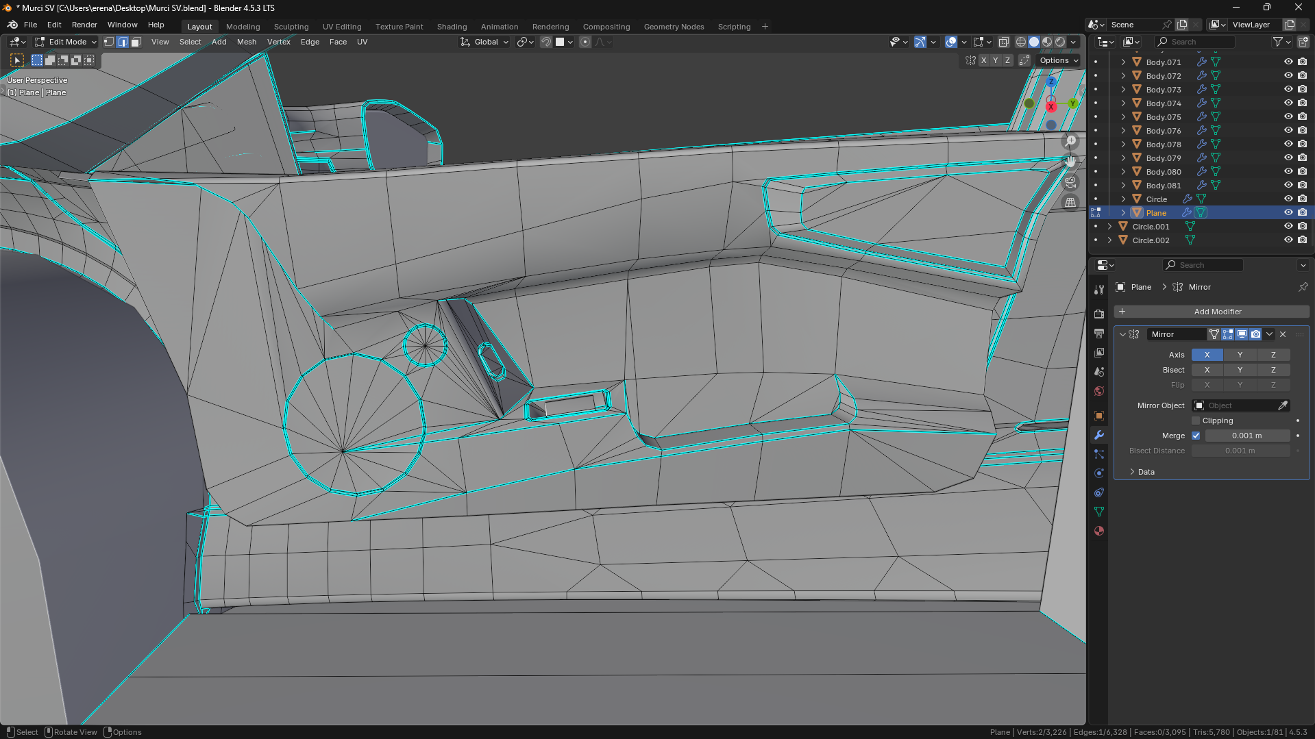Screen dimensions: 1315x739
Task: Enable the Clipping checkbox
Action: point(1196,421)
